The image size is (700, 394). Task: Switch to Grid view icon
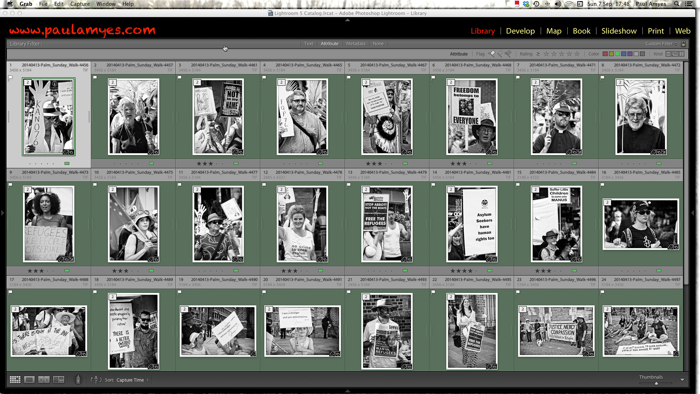pyautogui.click(x=15, y=380)
